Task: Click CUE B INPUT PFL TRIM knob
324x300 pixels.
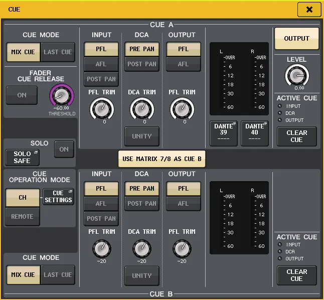Action: point(102,248)
